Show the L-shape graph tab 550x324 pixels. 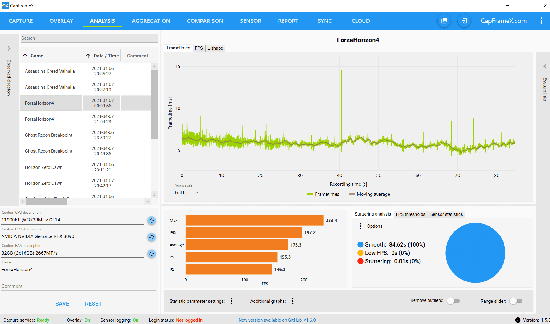pos(215,48)
